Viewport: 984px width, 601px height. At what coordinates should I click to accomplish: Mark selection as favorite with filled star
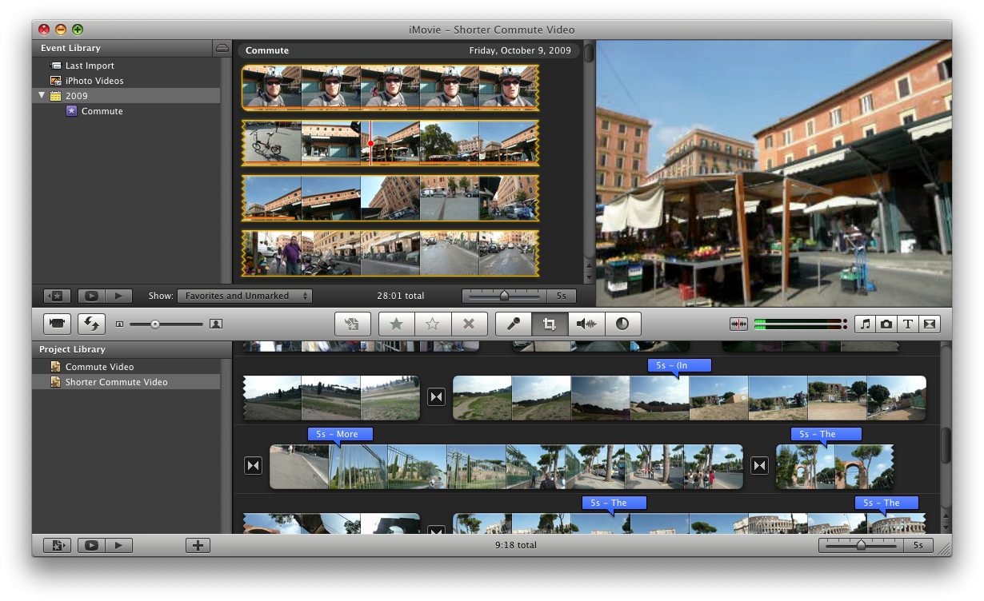(396, 324)
